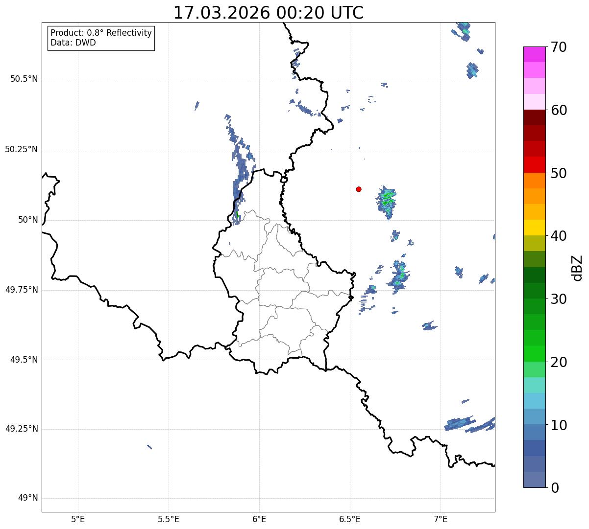Viewport: 589px width, 529px height.
Task: Pick the olive swatch just below 40 dBZ
Action: pyautogui.click(x=535, y=244)
